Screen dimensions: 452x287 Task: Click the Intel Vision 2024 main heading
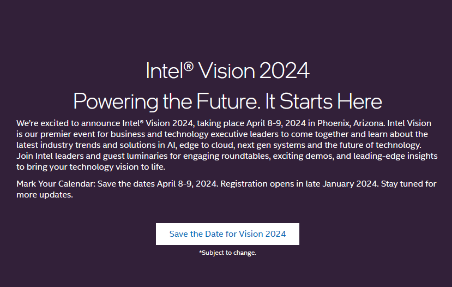227,70
